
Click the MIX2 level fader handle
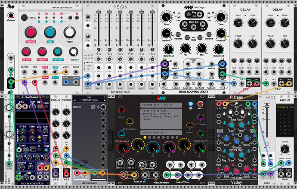coord(267,107)
